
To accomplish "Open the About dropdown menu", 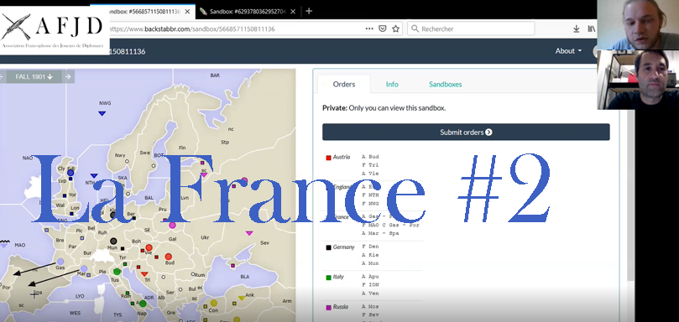I will [568, 51].
